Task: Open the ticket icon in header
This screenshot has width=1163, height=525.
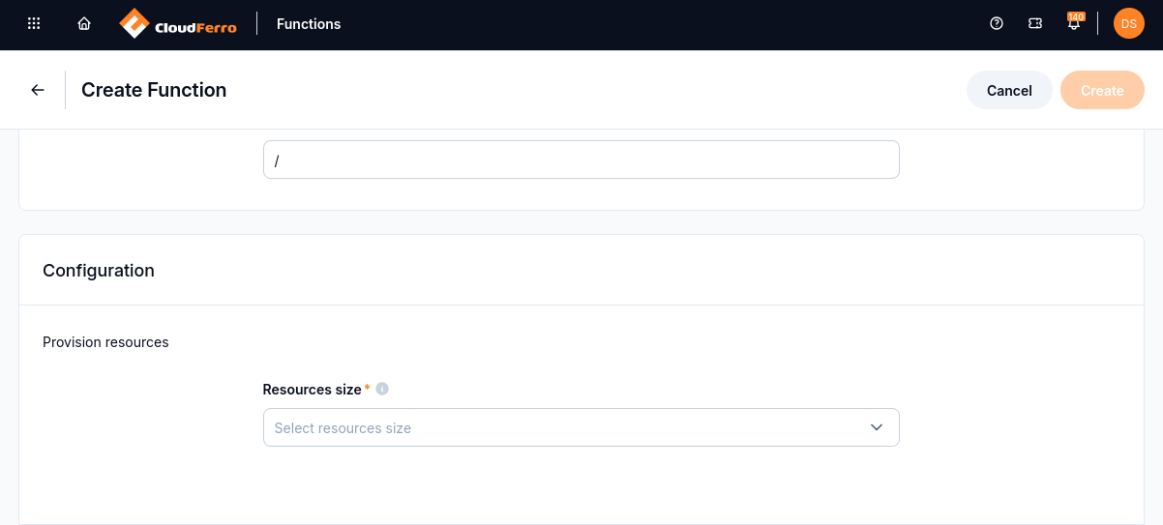Action: pyautogui.click(x=1035, y=24)
